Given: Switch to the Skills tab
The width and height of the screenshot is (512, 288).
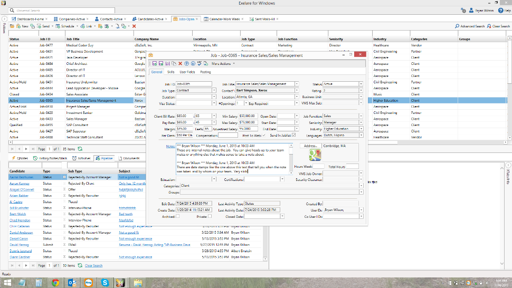Looking at the screenshot, I should click(171, 72).
